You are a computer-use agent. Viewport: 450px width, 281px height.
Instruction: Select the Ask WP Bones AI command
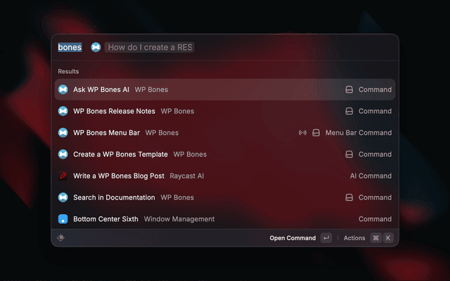point(101,90)
